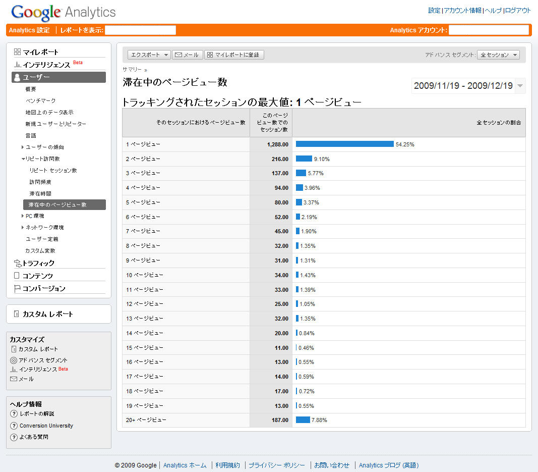Click the トラフィック arrows icon
The width and height of the screenshot is (538, 472).
pyautogui.click(x=18, y=264)
